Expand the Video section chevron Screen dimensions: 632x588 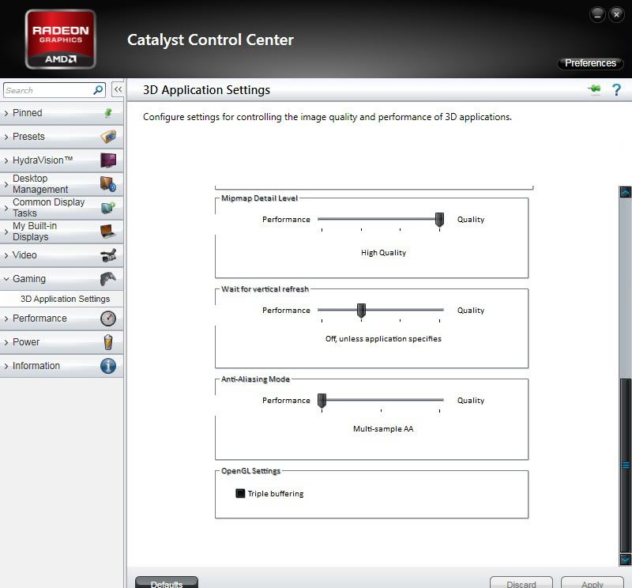(x=6, y=256)
